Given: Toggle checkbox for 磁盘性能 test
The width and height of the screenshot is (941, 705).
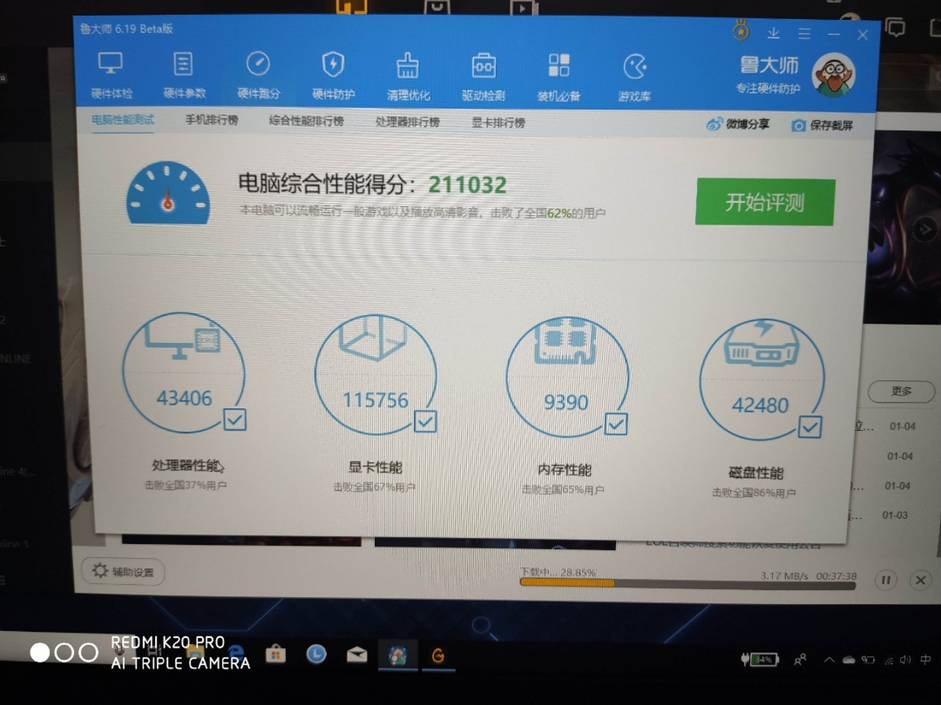Looking at the screenshot, I should pos(810,427).
